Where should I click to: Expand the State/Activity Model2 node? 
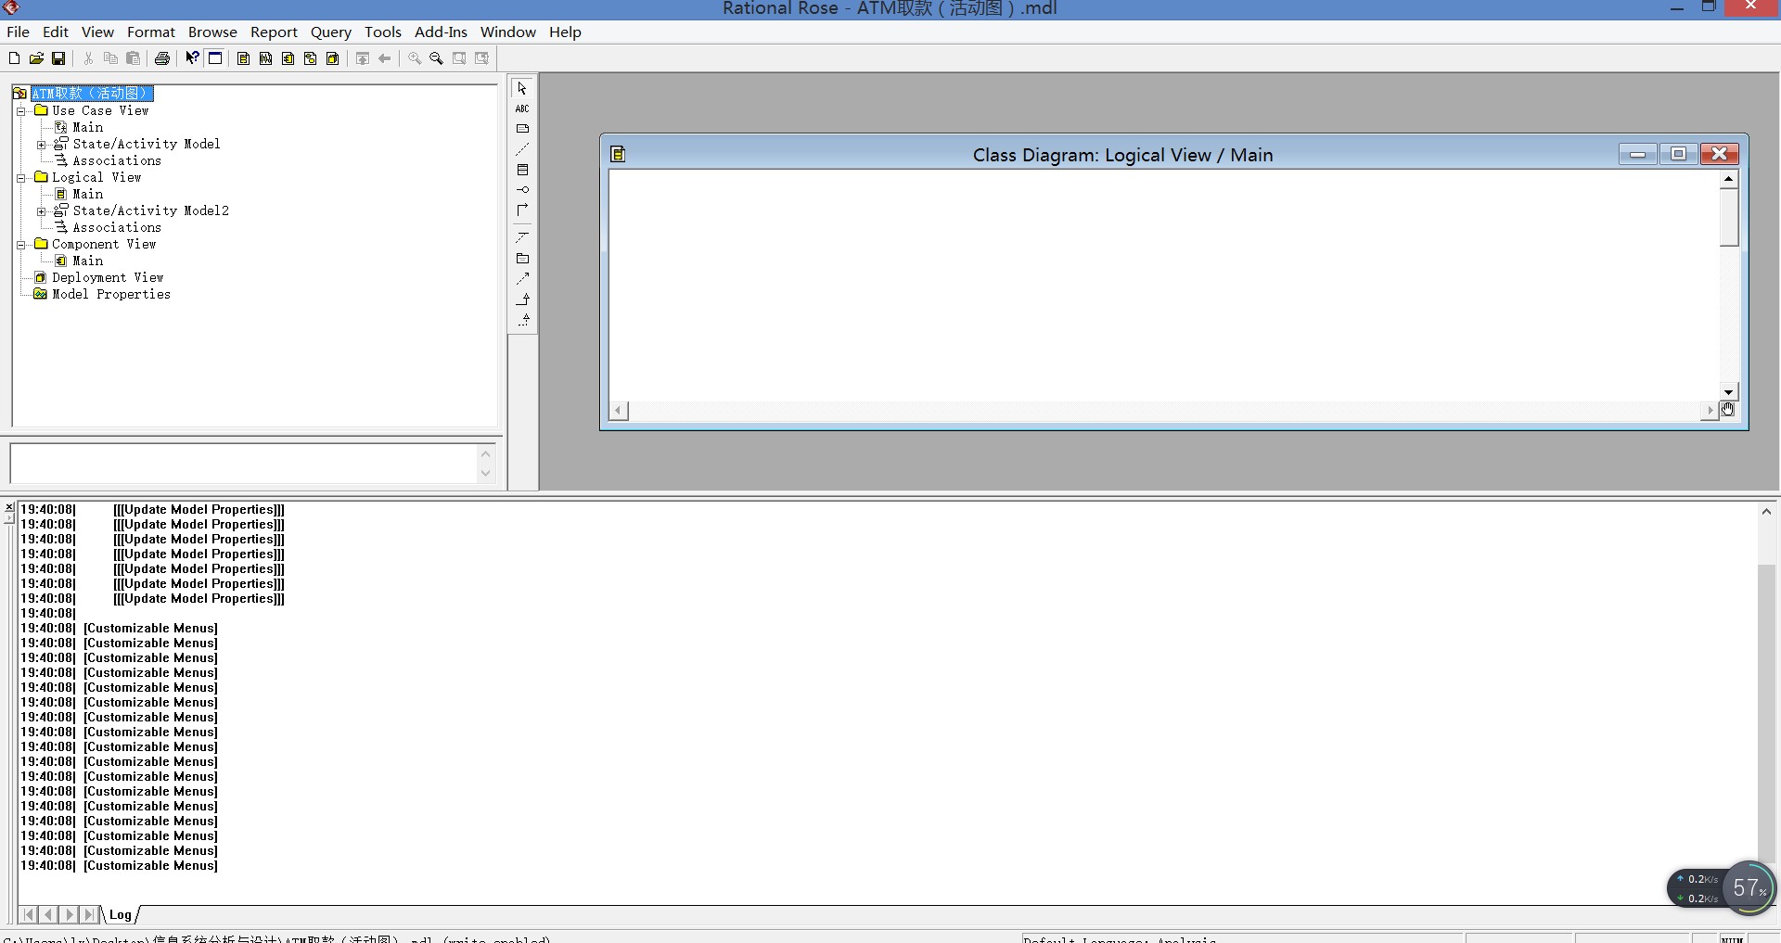tap(41, 211)
